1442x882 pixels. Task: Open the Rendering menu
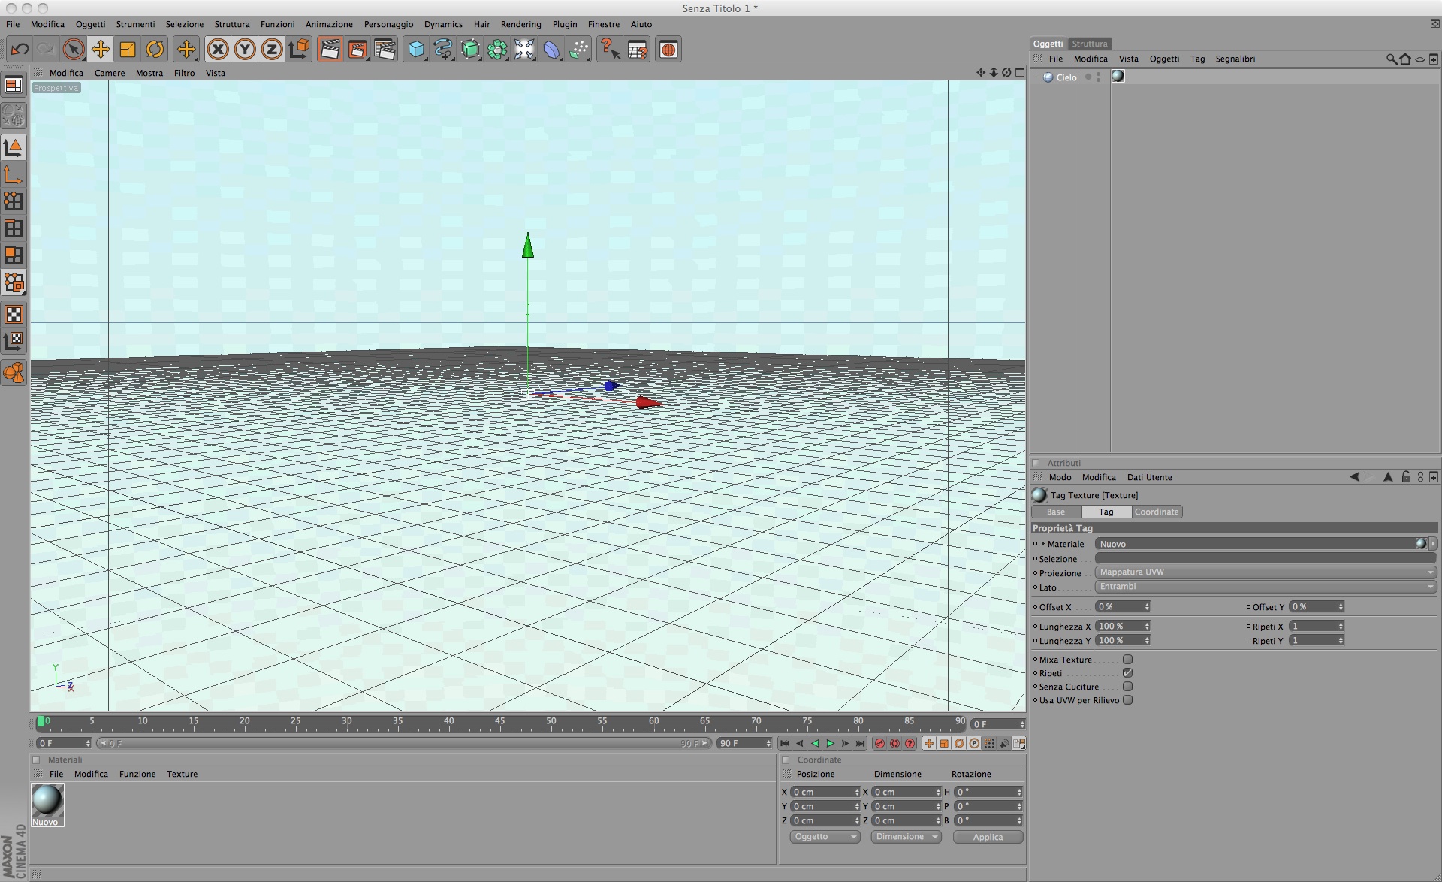(x=520, y=24)
